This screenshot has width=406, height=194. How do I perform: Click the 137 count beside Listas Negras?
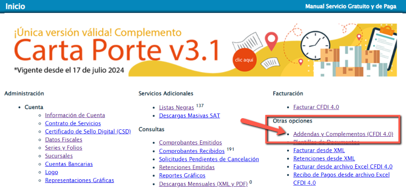pos(200,105)
